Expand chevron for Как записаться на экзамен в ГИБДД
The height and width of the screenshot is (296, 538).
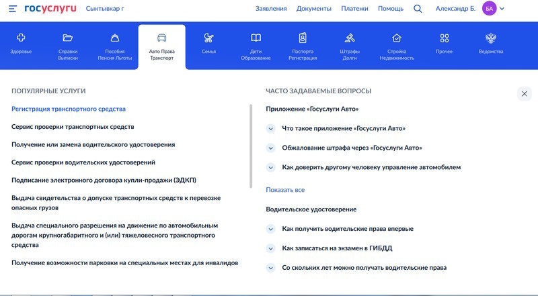pos(271,249)
